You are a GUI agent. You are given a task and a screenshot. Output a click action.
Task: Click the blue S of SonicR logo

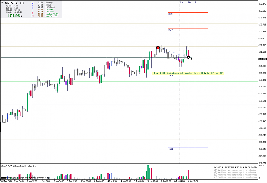coord(32,3)
